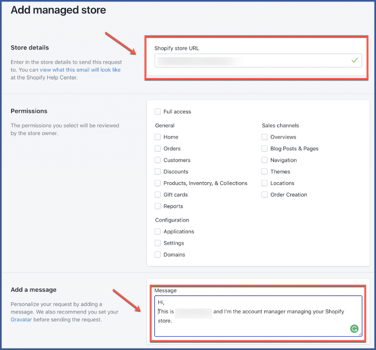
Task: Check the Reports permission box
Action: 158,206
